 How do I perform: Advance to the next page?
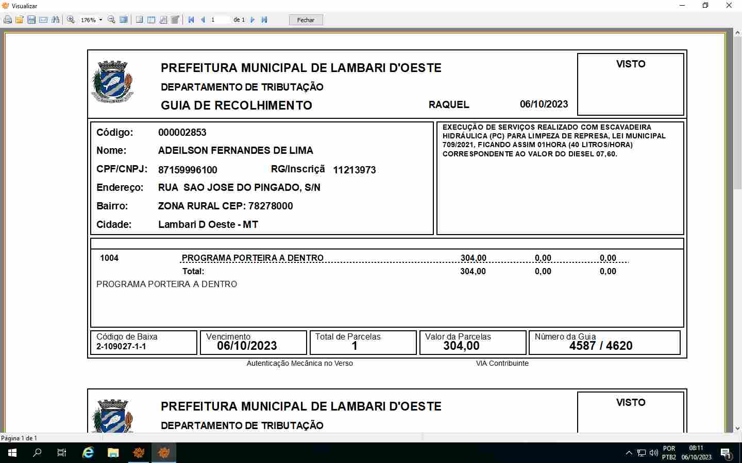(x=252, y=20)
